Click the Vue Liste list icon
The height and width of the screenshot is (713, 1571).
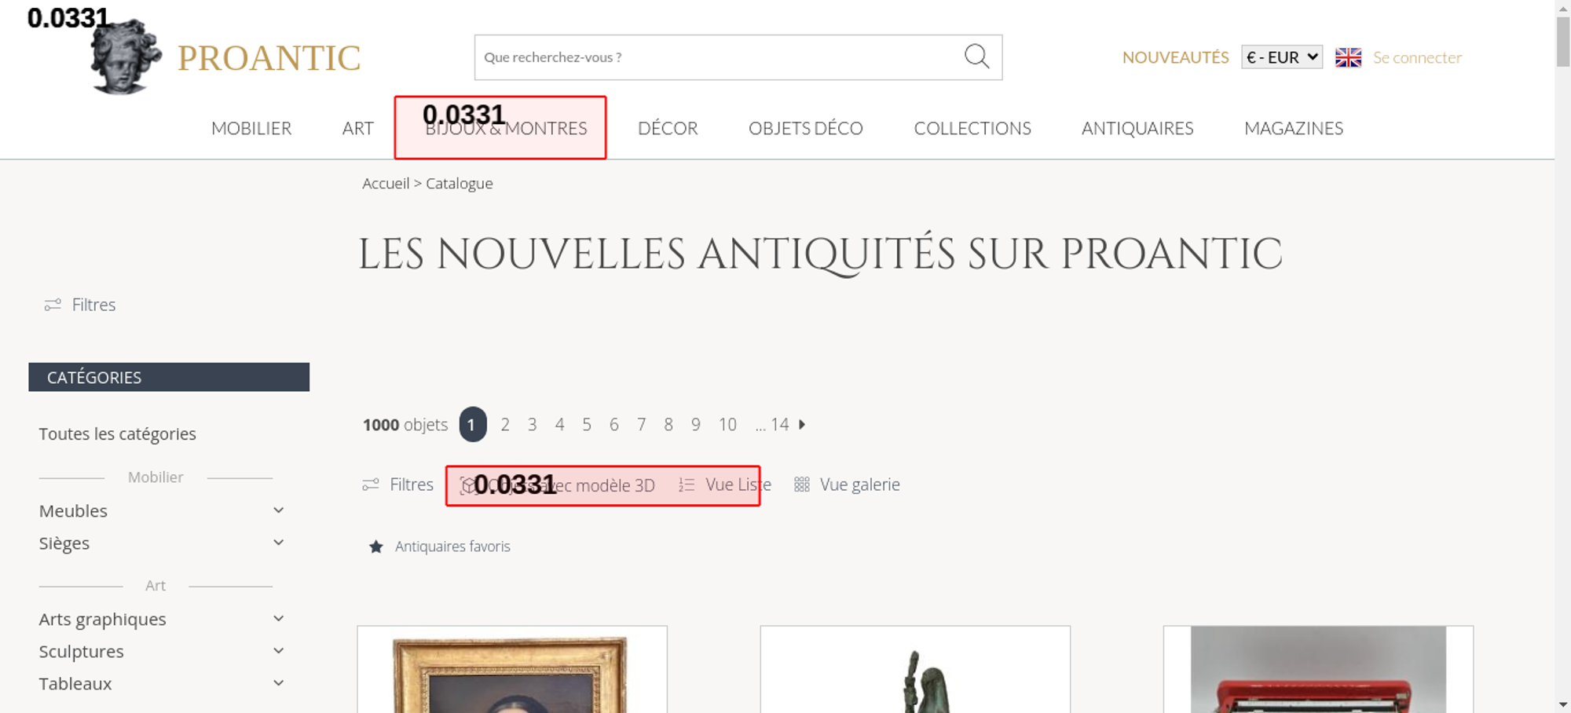click(x=687, y=484)
